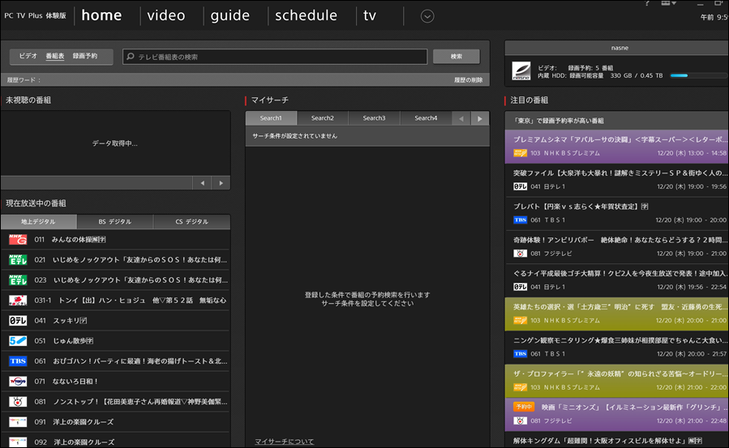Switch to the BS デジタル tab
729x448 pixels.
(x=115, y=221)
